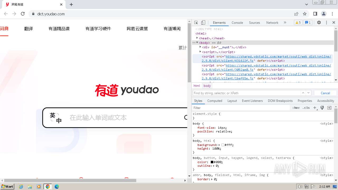Share this page icon in address bar
The image size is (338, 190).
[296, 14]
